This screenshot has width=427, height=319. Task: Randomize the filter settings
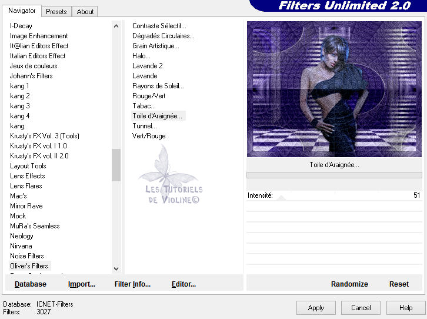(x=349, y=284)
